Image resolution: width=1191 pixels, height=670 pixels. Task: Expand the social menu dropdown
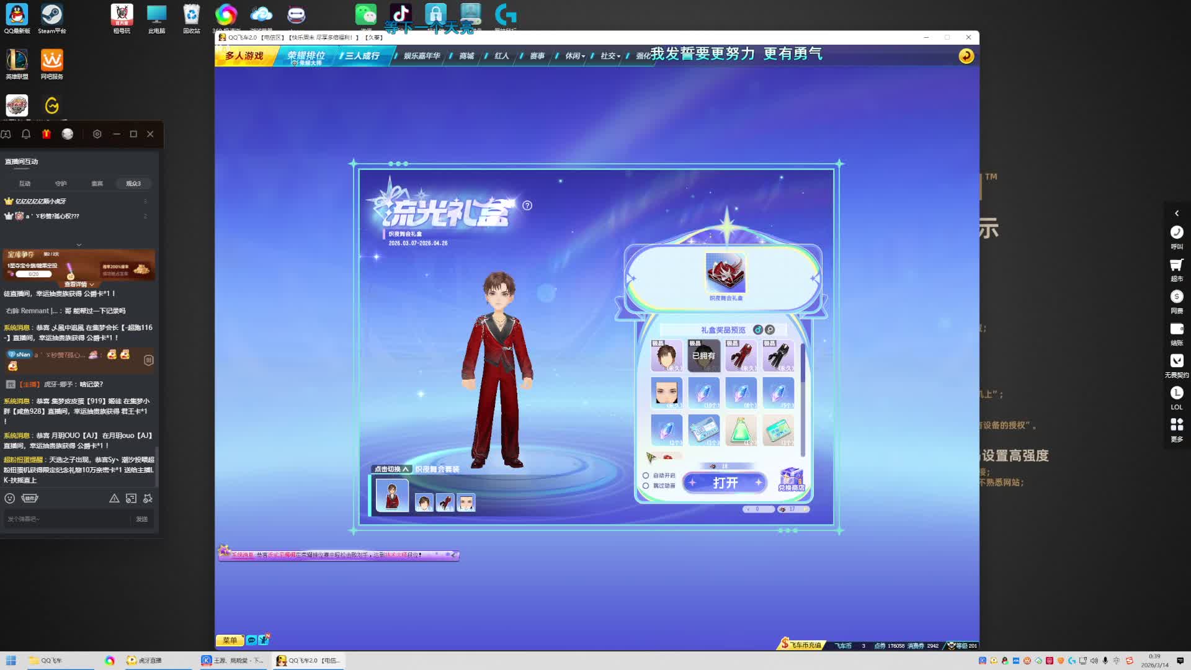coord(610,56)
